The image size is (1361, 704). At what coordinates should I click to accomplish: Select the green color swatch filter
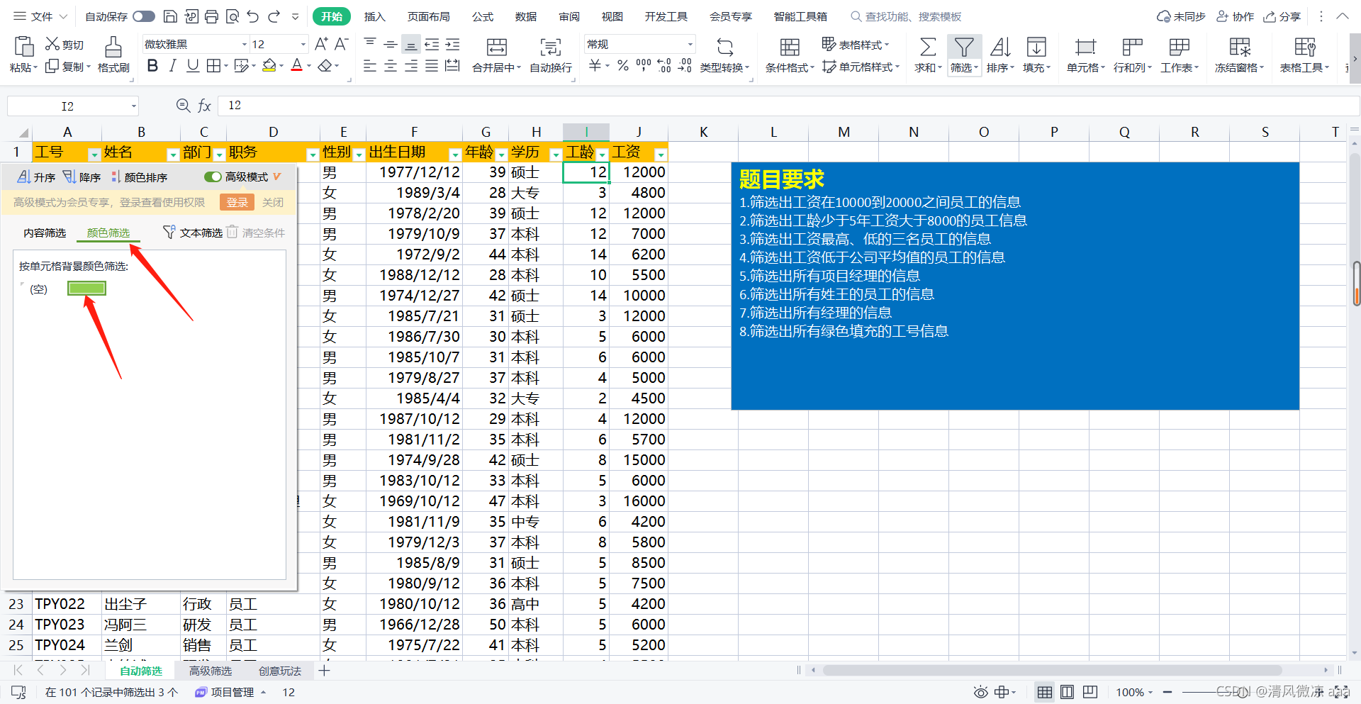86,288
